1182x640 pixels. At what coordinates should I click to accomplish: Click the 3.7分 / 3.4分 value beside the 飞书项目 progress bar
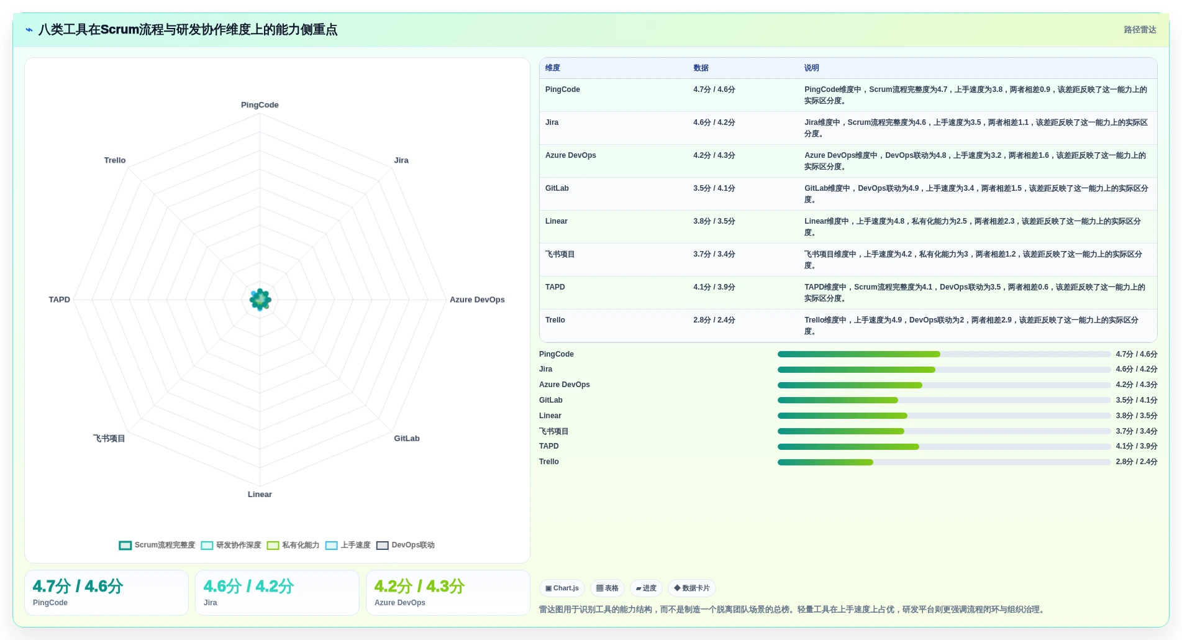[1137, 431]
